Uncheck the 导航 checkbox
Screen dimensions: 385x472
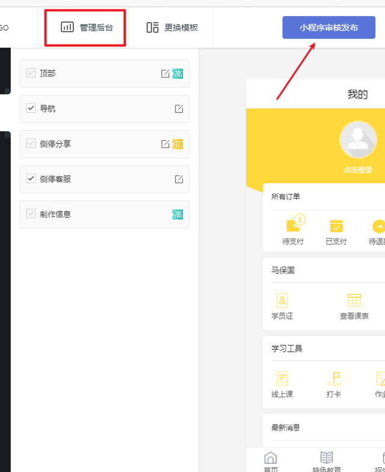pos(31,108)
